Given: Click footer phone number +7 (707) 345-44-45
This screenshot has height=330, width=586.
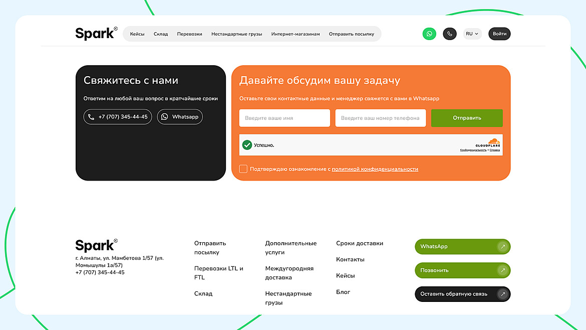Looking at the screenshot, I should coord(100,272).
